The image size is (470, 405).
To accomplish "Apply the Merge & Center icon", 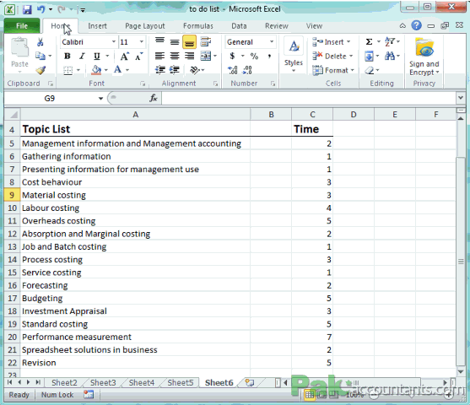I will (206, 56).
